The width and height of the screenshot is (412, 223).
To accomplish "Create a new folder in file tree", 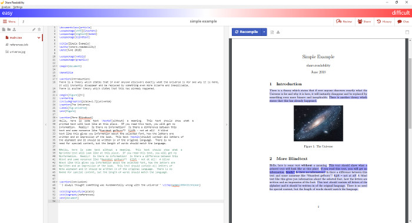I will click(x=9, y=29).
